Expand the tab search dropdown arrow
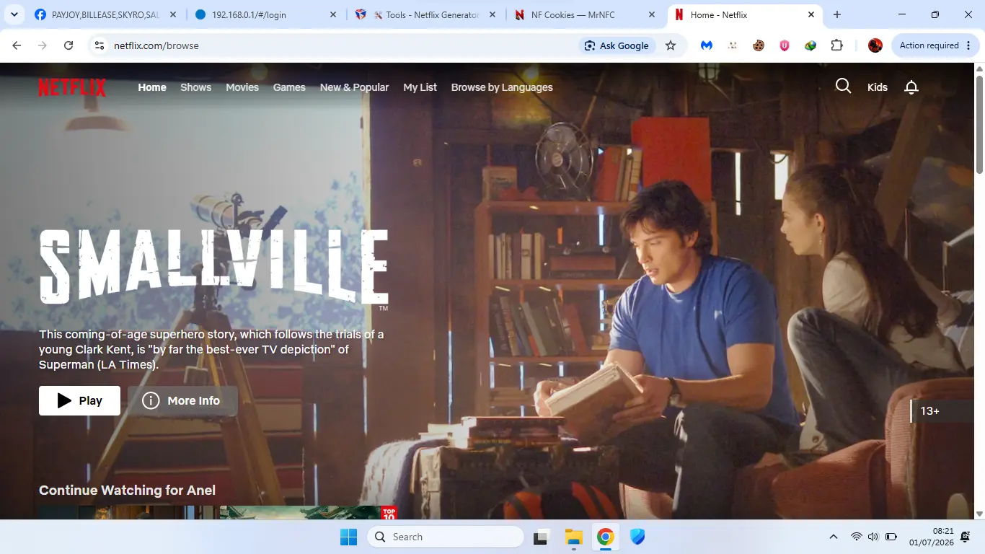Screen dimensions: 985x554 14,14
